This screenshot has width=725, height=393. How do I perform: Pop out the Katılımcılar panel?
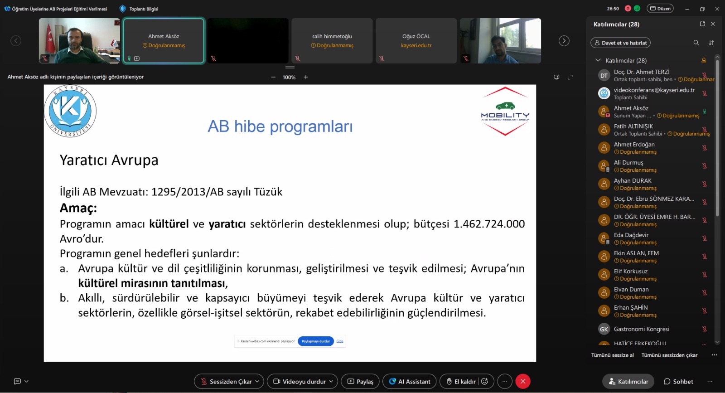coord(702,24)
